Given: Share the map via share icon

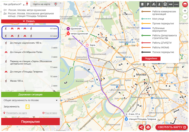Looking at the screenshot, I should [x=141, y=127].
